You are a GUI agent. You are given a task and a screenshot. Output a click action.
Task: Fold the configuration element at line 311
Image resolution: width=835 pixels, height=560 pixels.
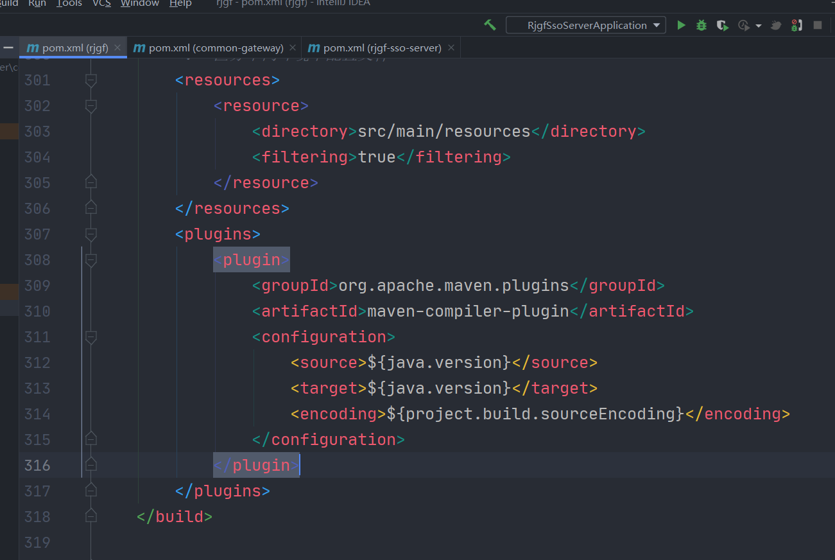[x=90, y=337]
